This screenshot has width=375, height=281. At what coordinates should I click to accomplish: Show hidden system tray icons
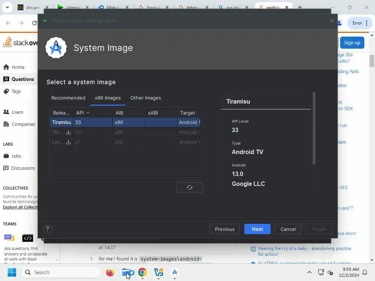[309, 272]
